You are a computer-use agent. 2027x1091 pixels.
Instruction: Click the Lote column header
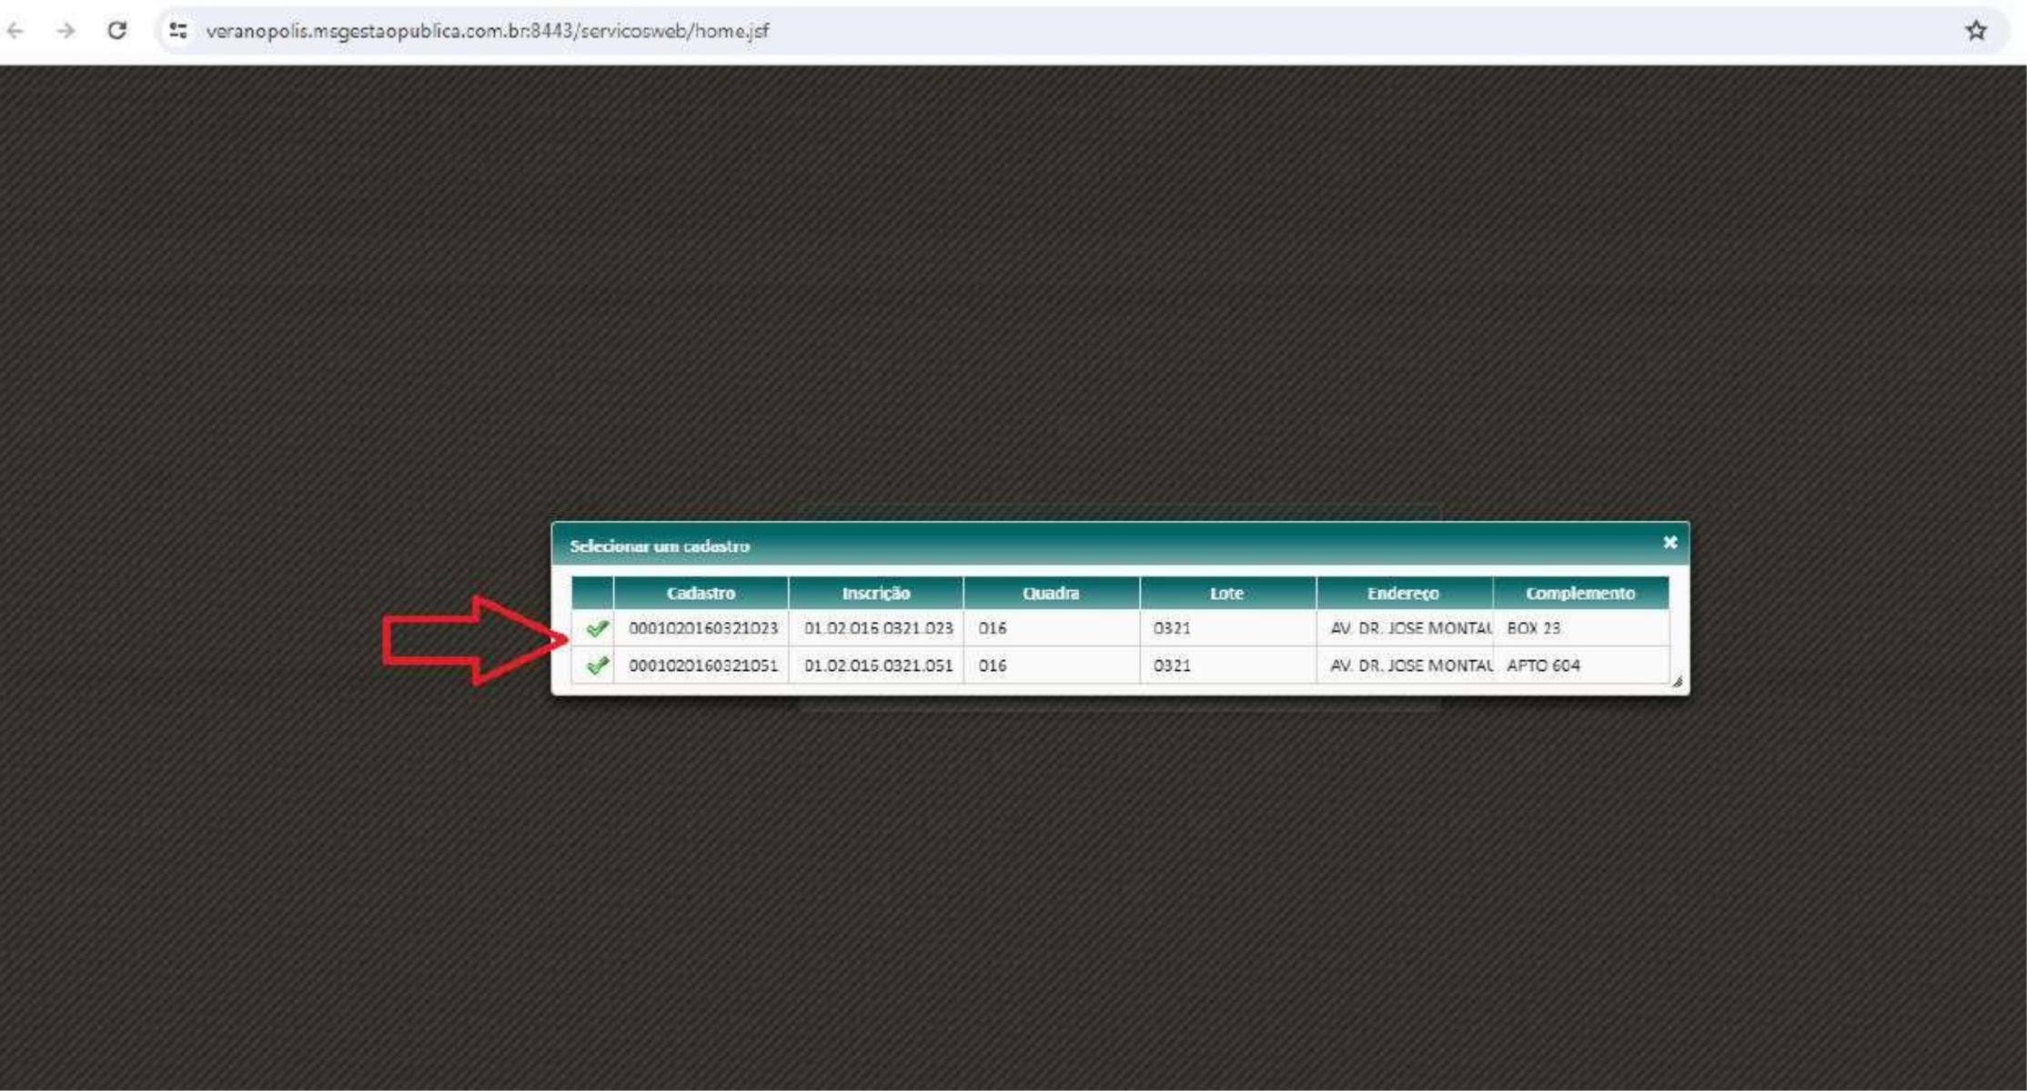pyautogui.click(x=1226, y=593)
